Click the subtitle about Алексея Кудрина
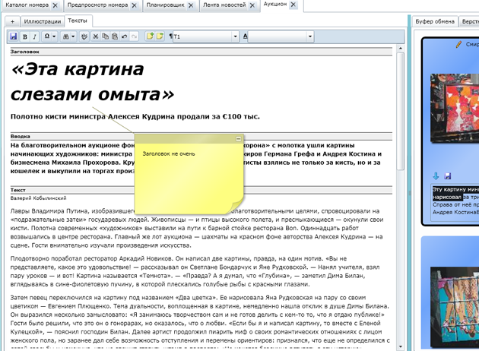The image size is (479, 351). tap(135, 116)
